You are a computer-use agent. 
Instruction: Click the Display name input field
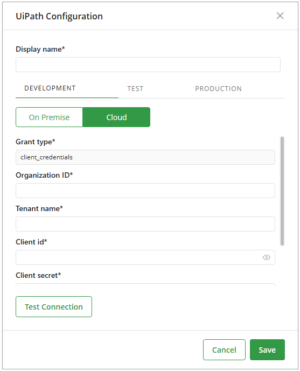pos(148,65)
